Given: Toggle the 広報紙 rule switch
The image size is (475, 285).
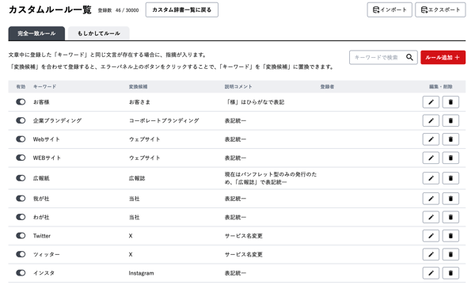Looking at the screenshot, I should click(21, 178).
